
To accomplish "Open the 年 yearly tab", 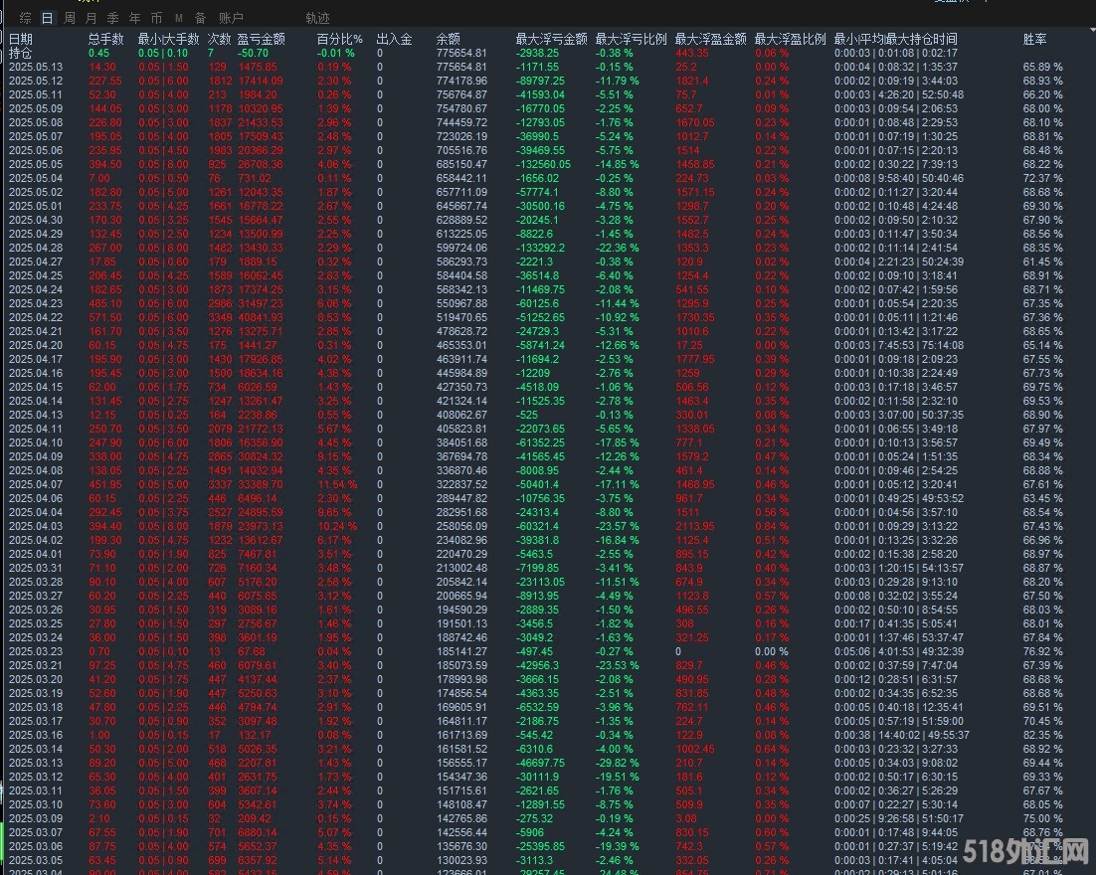I will point(134,18).
